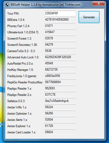Screen dimensions: 109x143
Task: Select the Aerize Explorer 1.x code field
Action: [x=60, y=126]
